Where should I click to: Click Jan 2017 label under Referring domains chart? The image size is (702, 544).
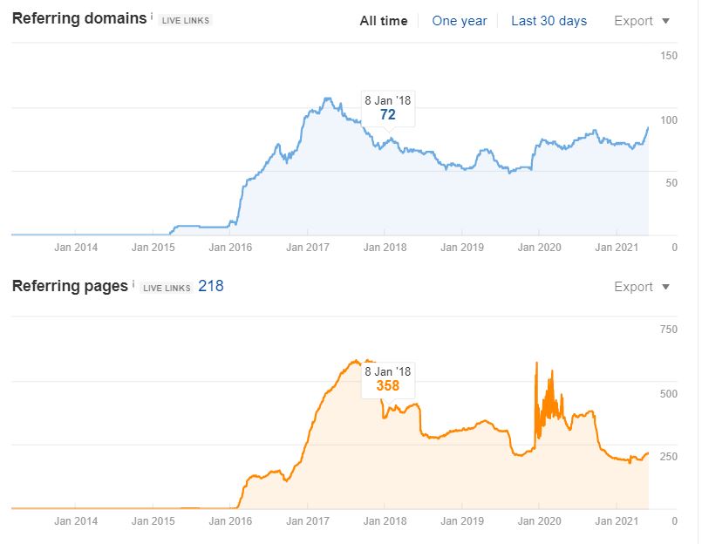tap(308, 247)
